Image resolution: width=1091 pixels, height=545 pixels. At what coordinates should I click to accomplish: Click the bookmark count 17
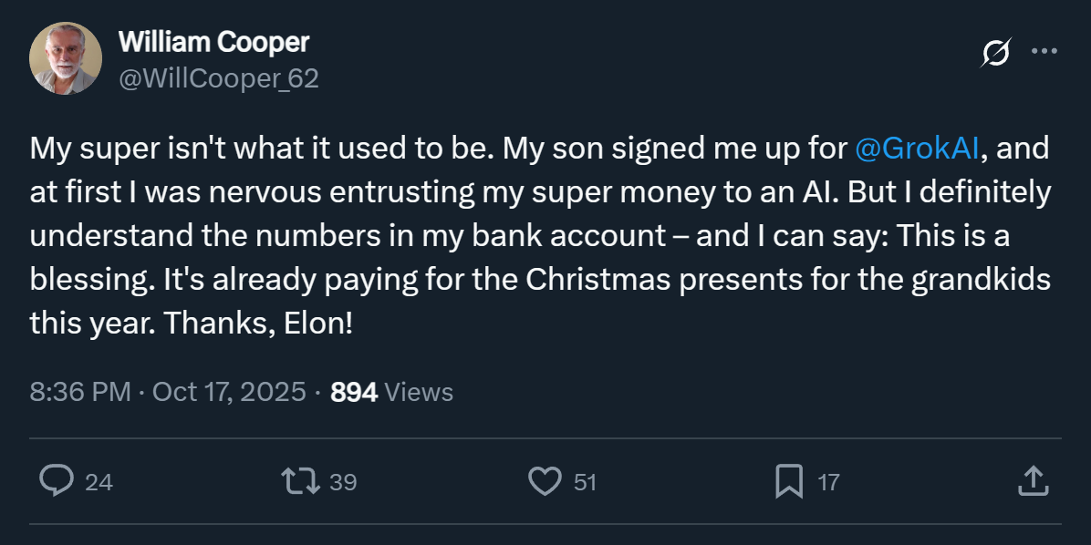[x=828, y=482]
